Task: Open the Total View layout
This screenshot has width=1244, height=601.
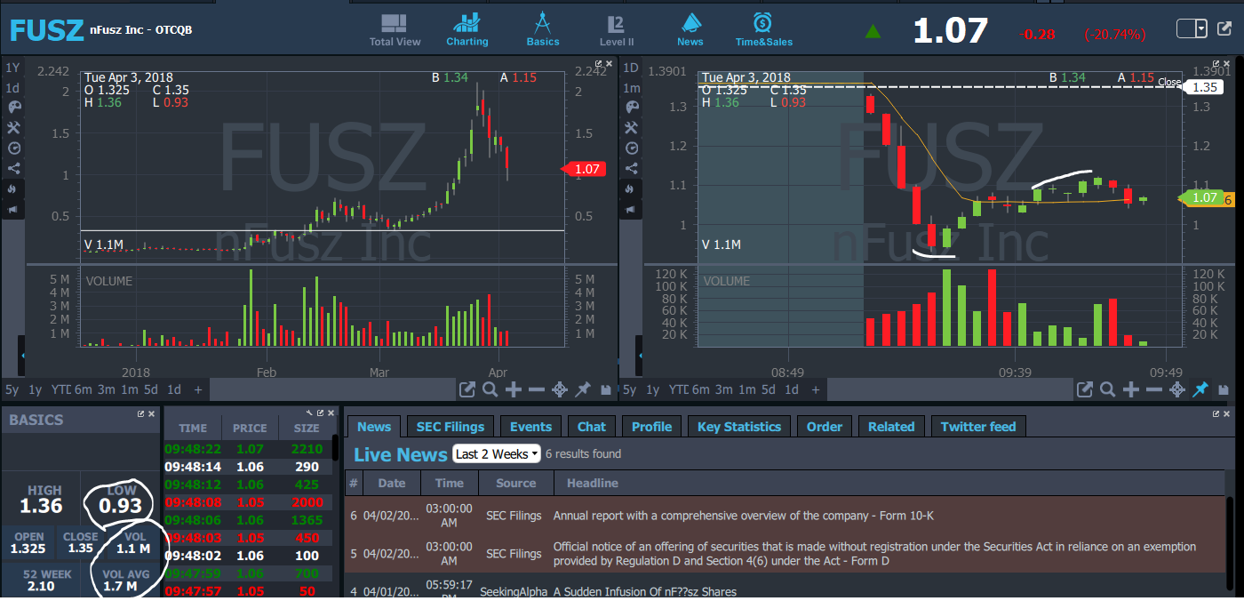Action: (x=395, y=29)
